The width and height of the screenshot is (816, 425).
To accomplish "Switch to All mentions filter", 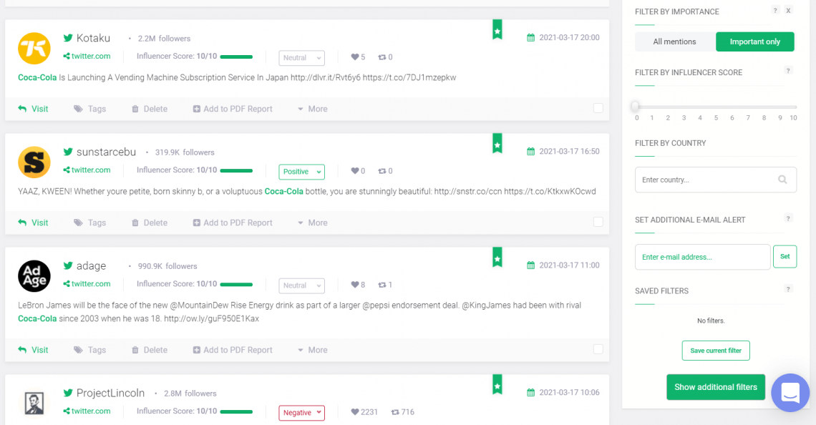I will click(x=674, y=41).
